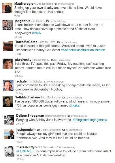This screenshot has height=163, width=115.
Task: Click the retweet icon next to Totes McGotes
Action: (x=59, y=42)
